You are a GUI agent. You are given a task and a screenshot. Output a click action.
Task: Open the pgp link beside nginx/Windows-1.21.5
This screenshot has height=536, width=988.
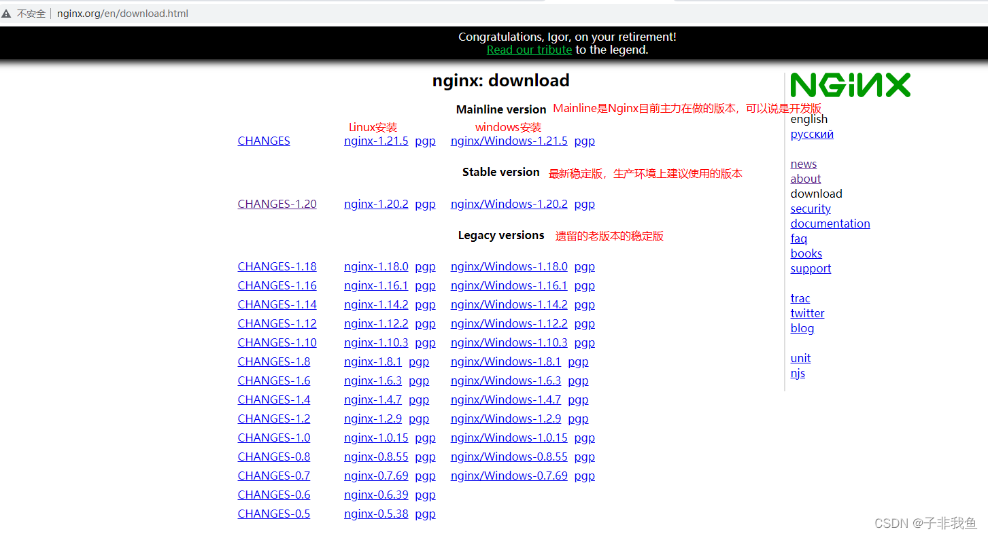(x=584, y=141)
